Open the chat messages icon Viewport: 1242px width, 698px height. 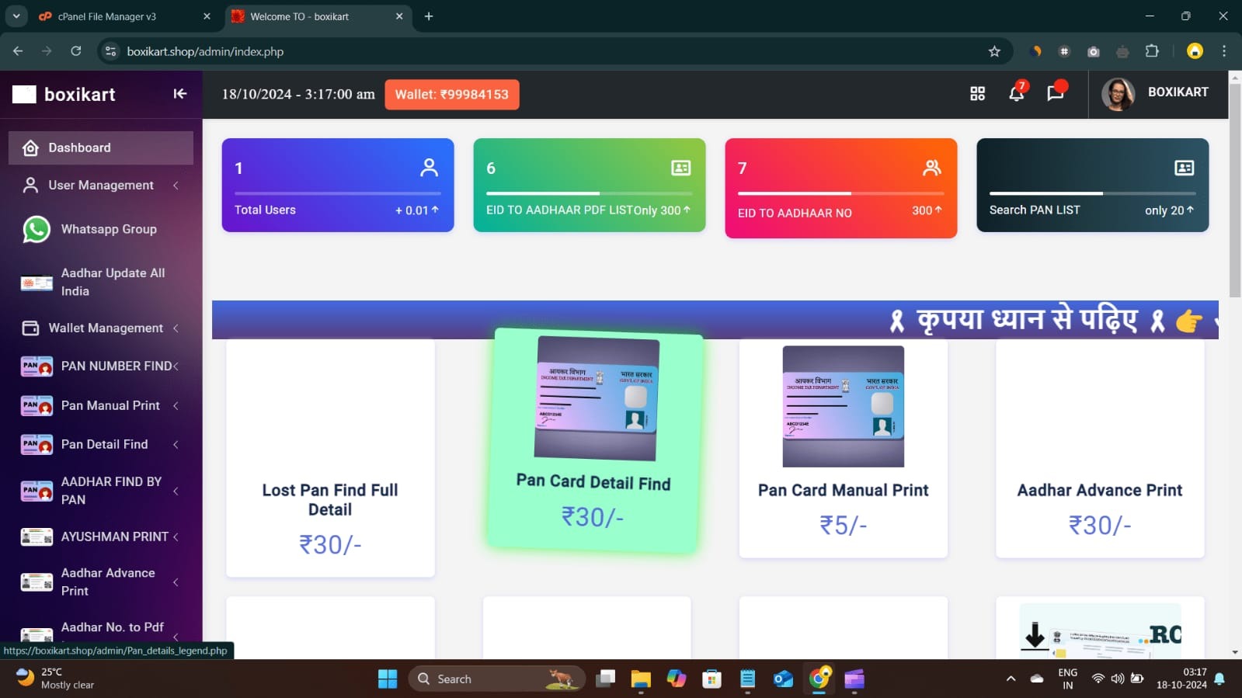tap(1055, 93)
